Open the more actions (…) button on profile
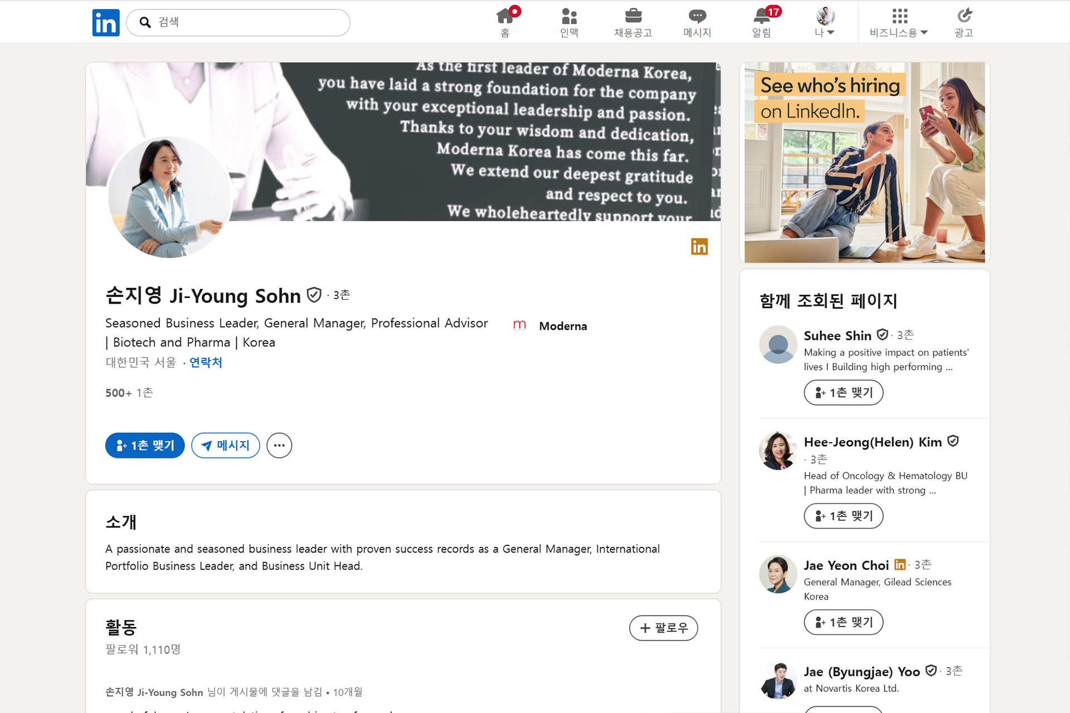The height and width of the screenshot is (713, 1070). 279,446
